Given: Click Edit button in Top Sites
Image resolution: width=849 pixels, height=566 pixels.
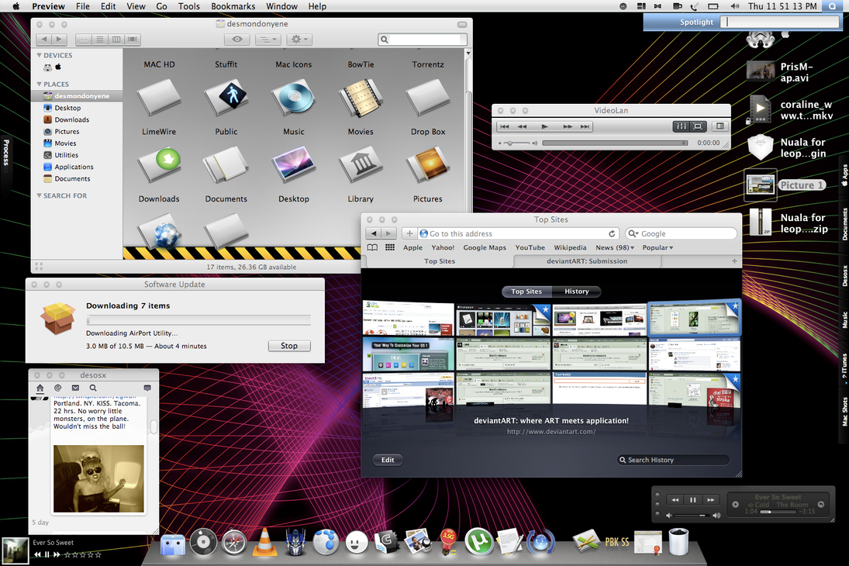Looking at the screenshot, I should click(388, 460).
